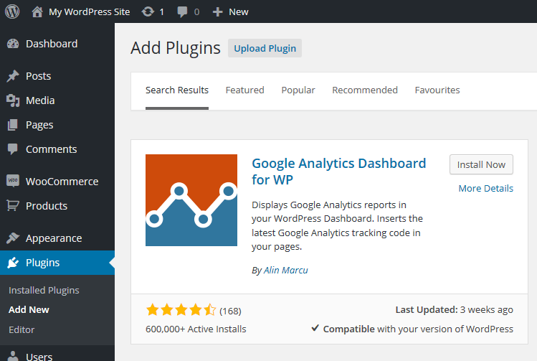Select the Favourites tab
The height and width of the screenshot is (361, 537).
pyautogui.click(x=437, y=90)
